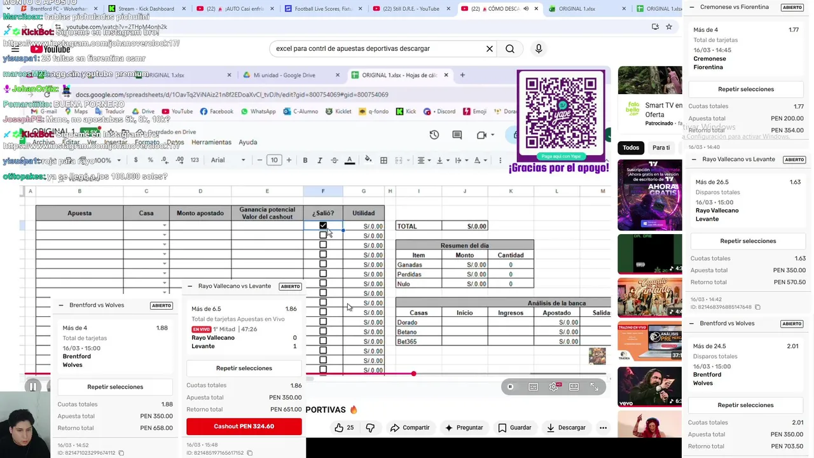Check the ¿Salió? box in the third row
This screenshot has height=458, width=814.
point(323,245)
